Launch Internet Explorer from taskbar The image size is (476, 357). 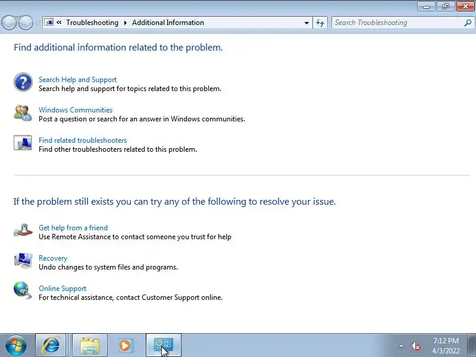tap(51, 345)
